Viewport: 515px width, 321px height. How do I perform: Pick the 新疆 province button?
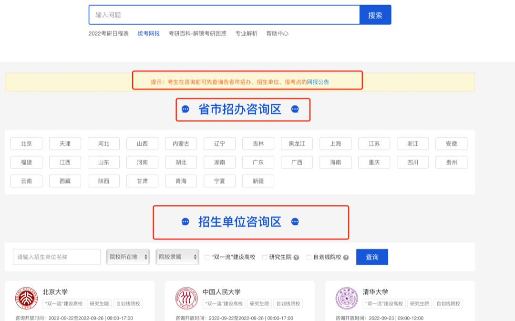[258, 181]
